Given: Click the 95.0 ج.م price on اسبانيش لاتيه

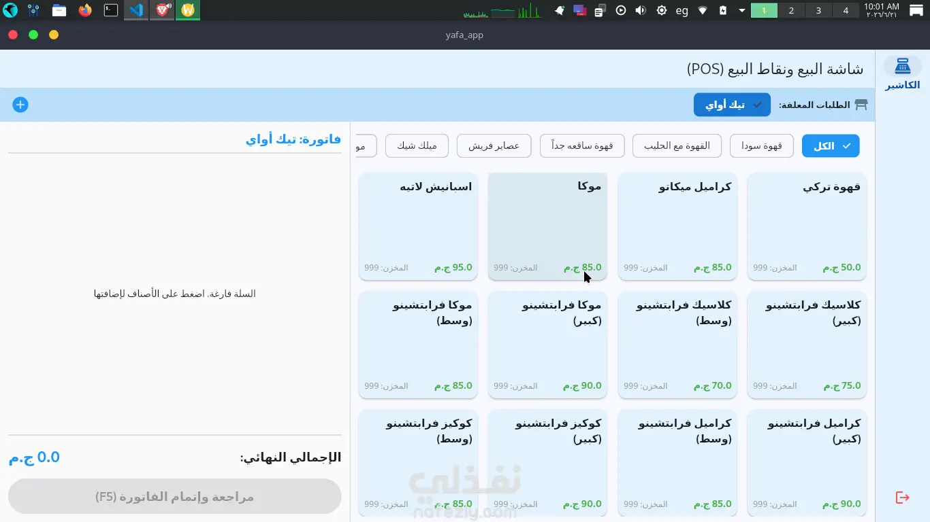Looking at the screenshot, I should [453, 268].
